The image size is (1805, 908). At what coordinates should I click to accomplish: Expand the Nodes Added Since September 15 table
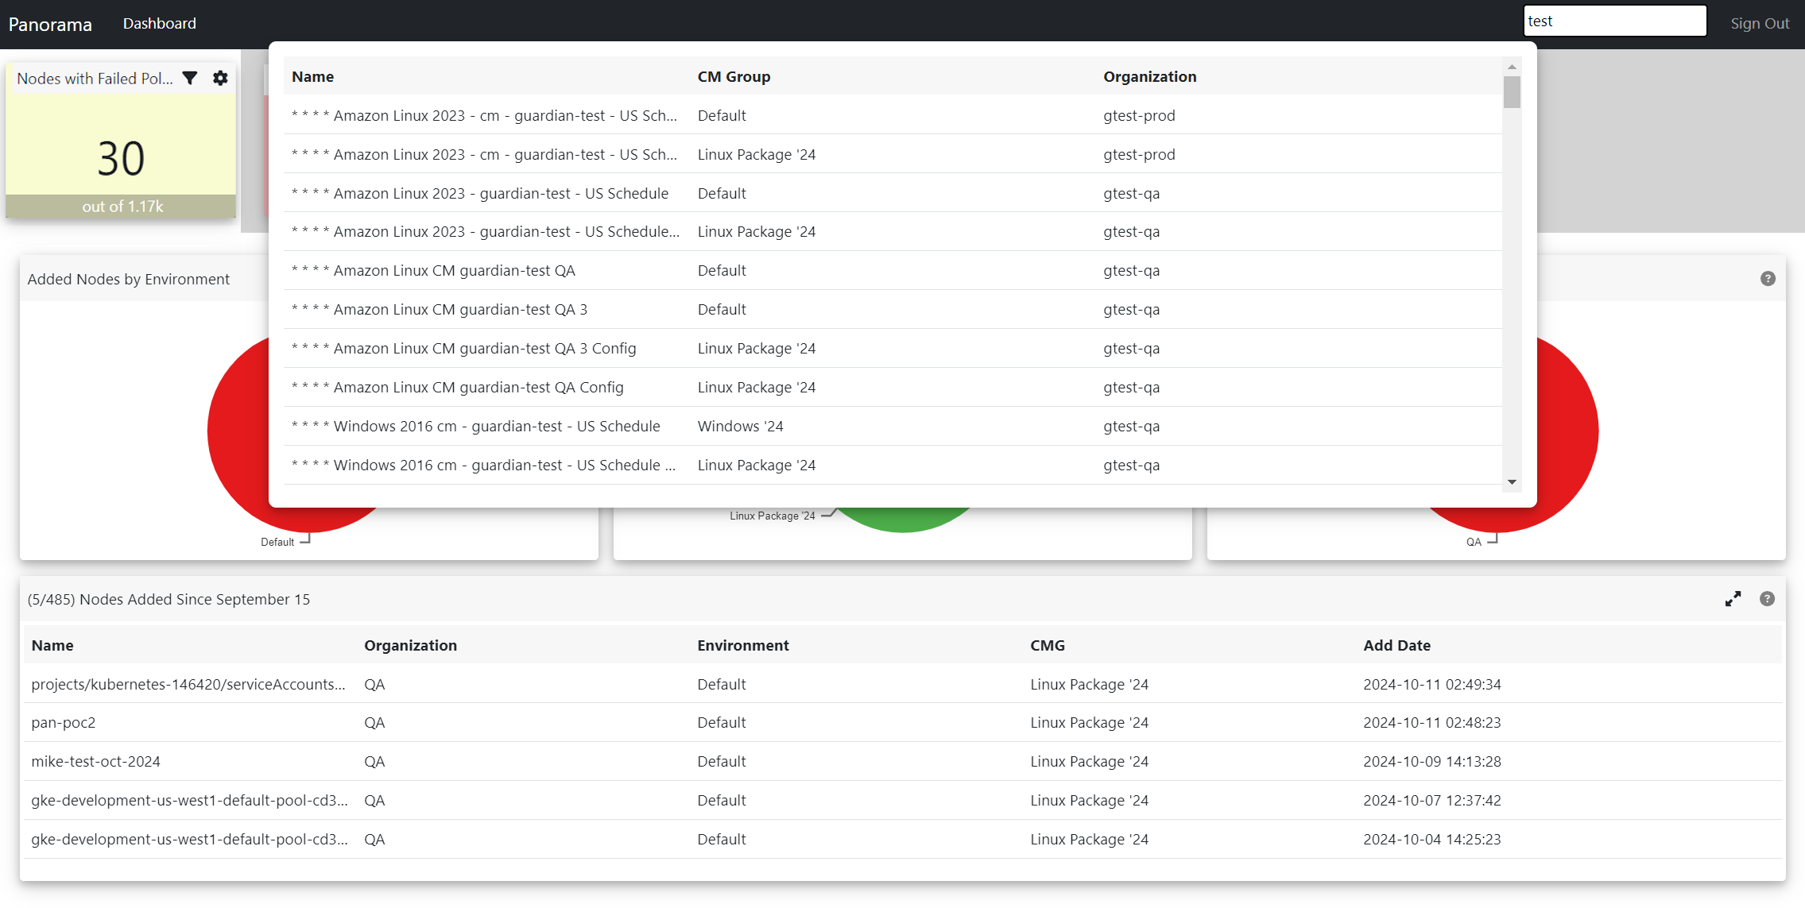[1733, 599]
